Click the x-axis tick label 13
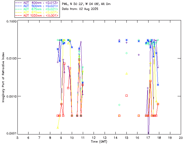 coord(105,137)
